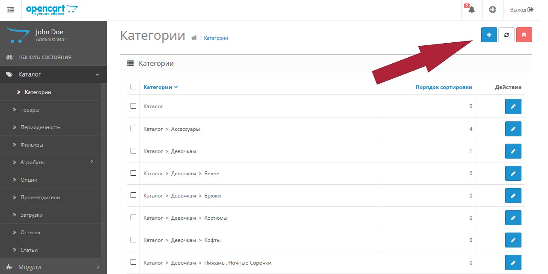Edit Девочкам > Белье with the pencil button
This screenshot has height=274, width=548.
pyautogui.click(x=513, y=173)
